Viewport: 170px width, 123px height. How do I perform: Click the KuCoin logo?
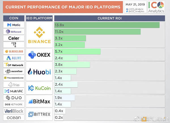[39, 88]
